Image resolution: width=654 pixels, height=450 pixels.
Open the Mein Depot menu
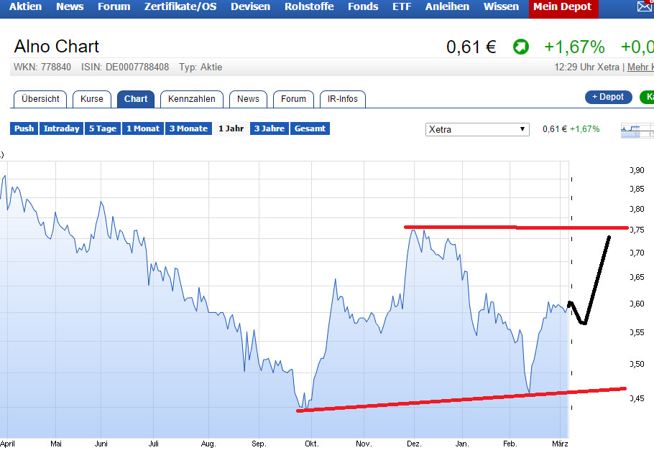563,7
